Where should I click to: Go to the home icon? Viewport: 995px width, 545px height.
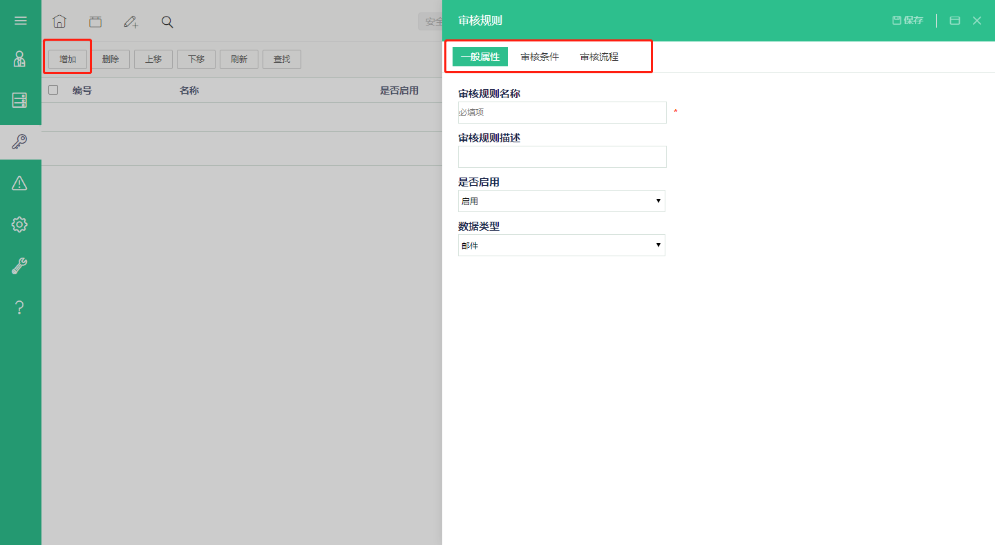59,21
